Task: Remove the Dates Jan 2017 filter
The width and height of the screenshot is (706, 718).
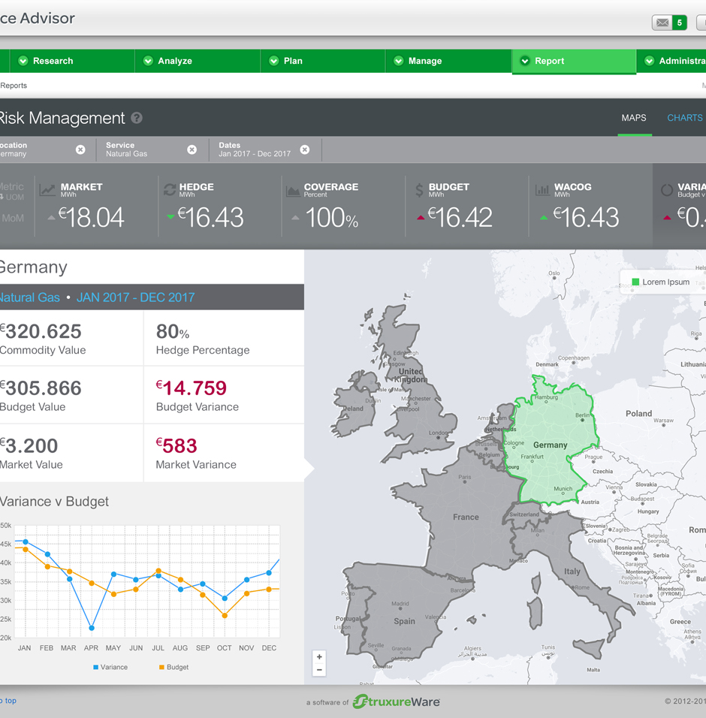Action: [x=304, y=149]
